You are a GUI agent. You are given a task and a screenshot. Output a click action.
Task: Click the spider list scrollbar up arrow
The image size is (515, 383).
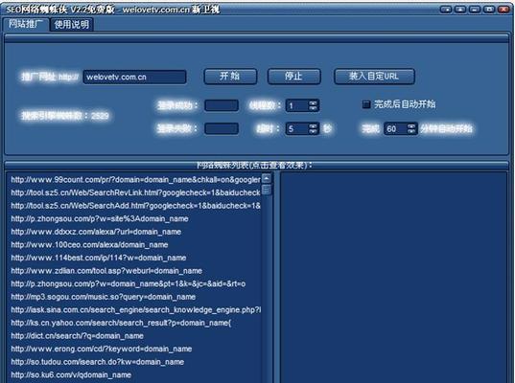tap(267, 178)
